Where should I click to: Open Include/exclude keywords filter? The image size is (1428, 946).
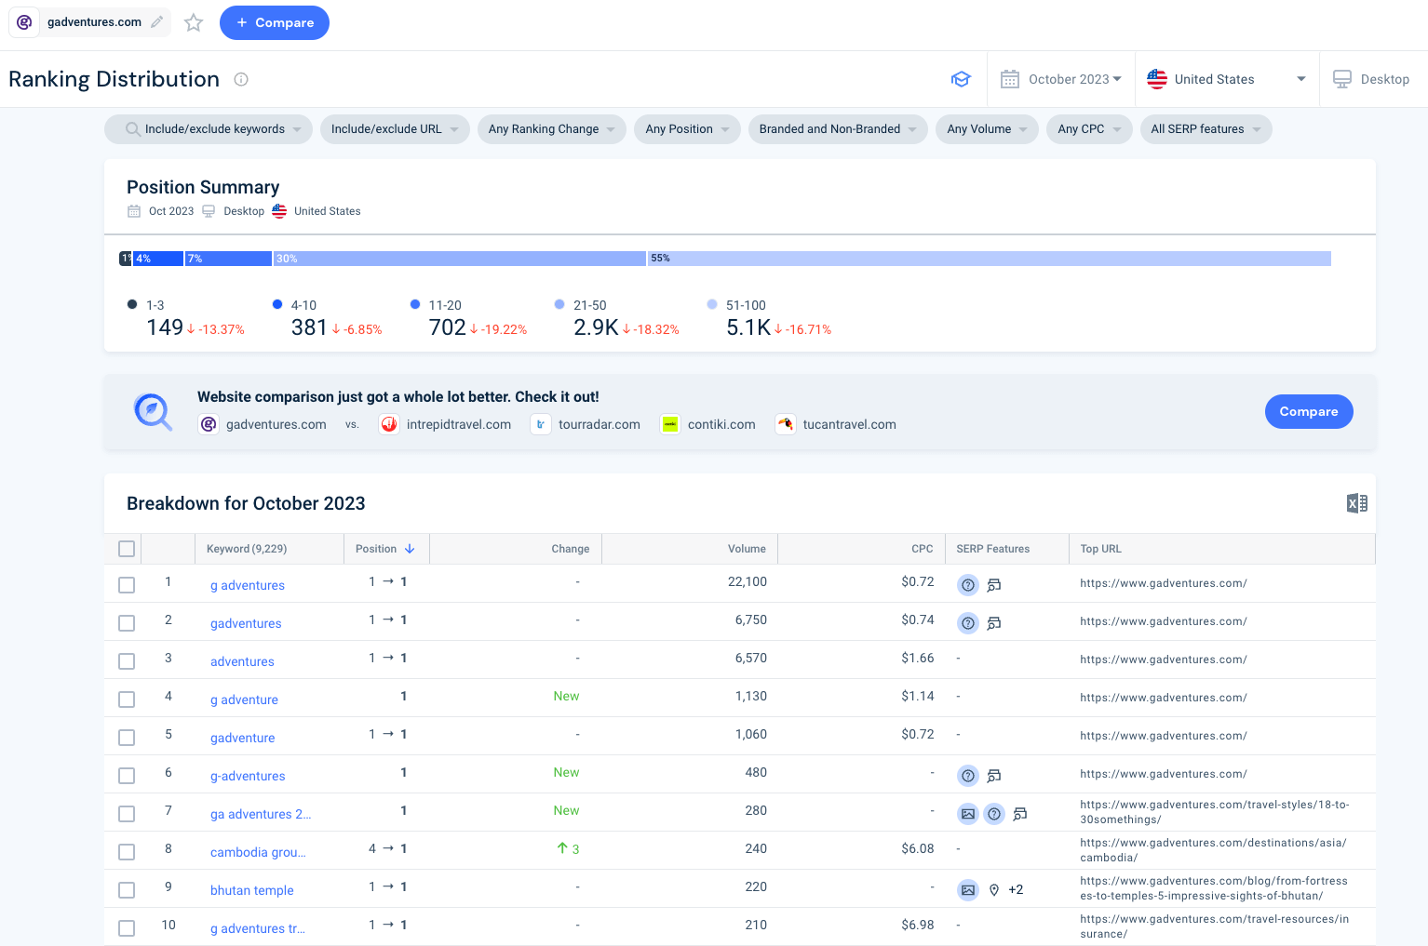[209, 129]
